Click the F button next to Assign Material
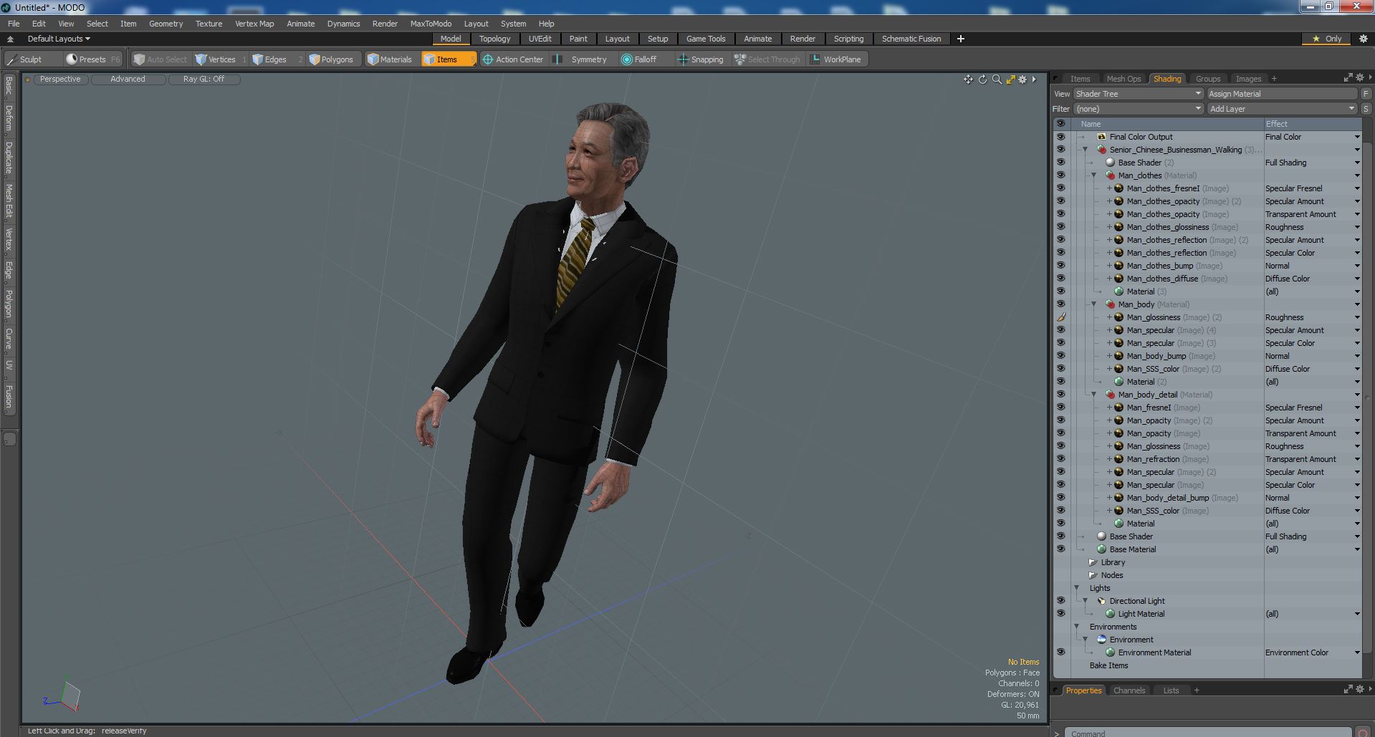The width and height of the screenshot is (1375, 737). click(x=1366, y=94)
